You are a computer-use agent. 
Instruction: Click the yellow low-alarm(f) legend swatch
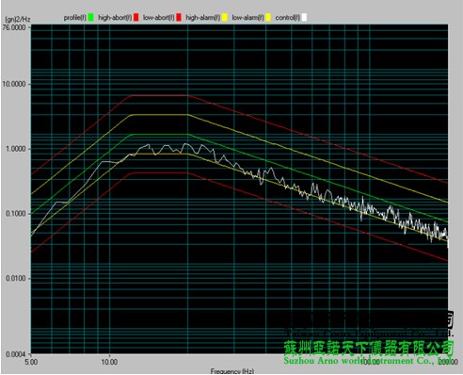pyautogui.click(x=268, y=18)
